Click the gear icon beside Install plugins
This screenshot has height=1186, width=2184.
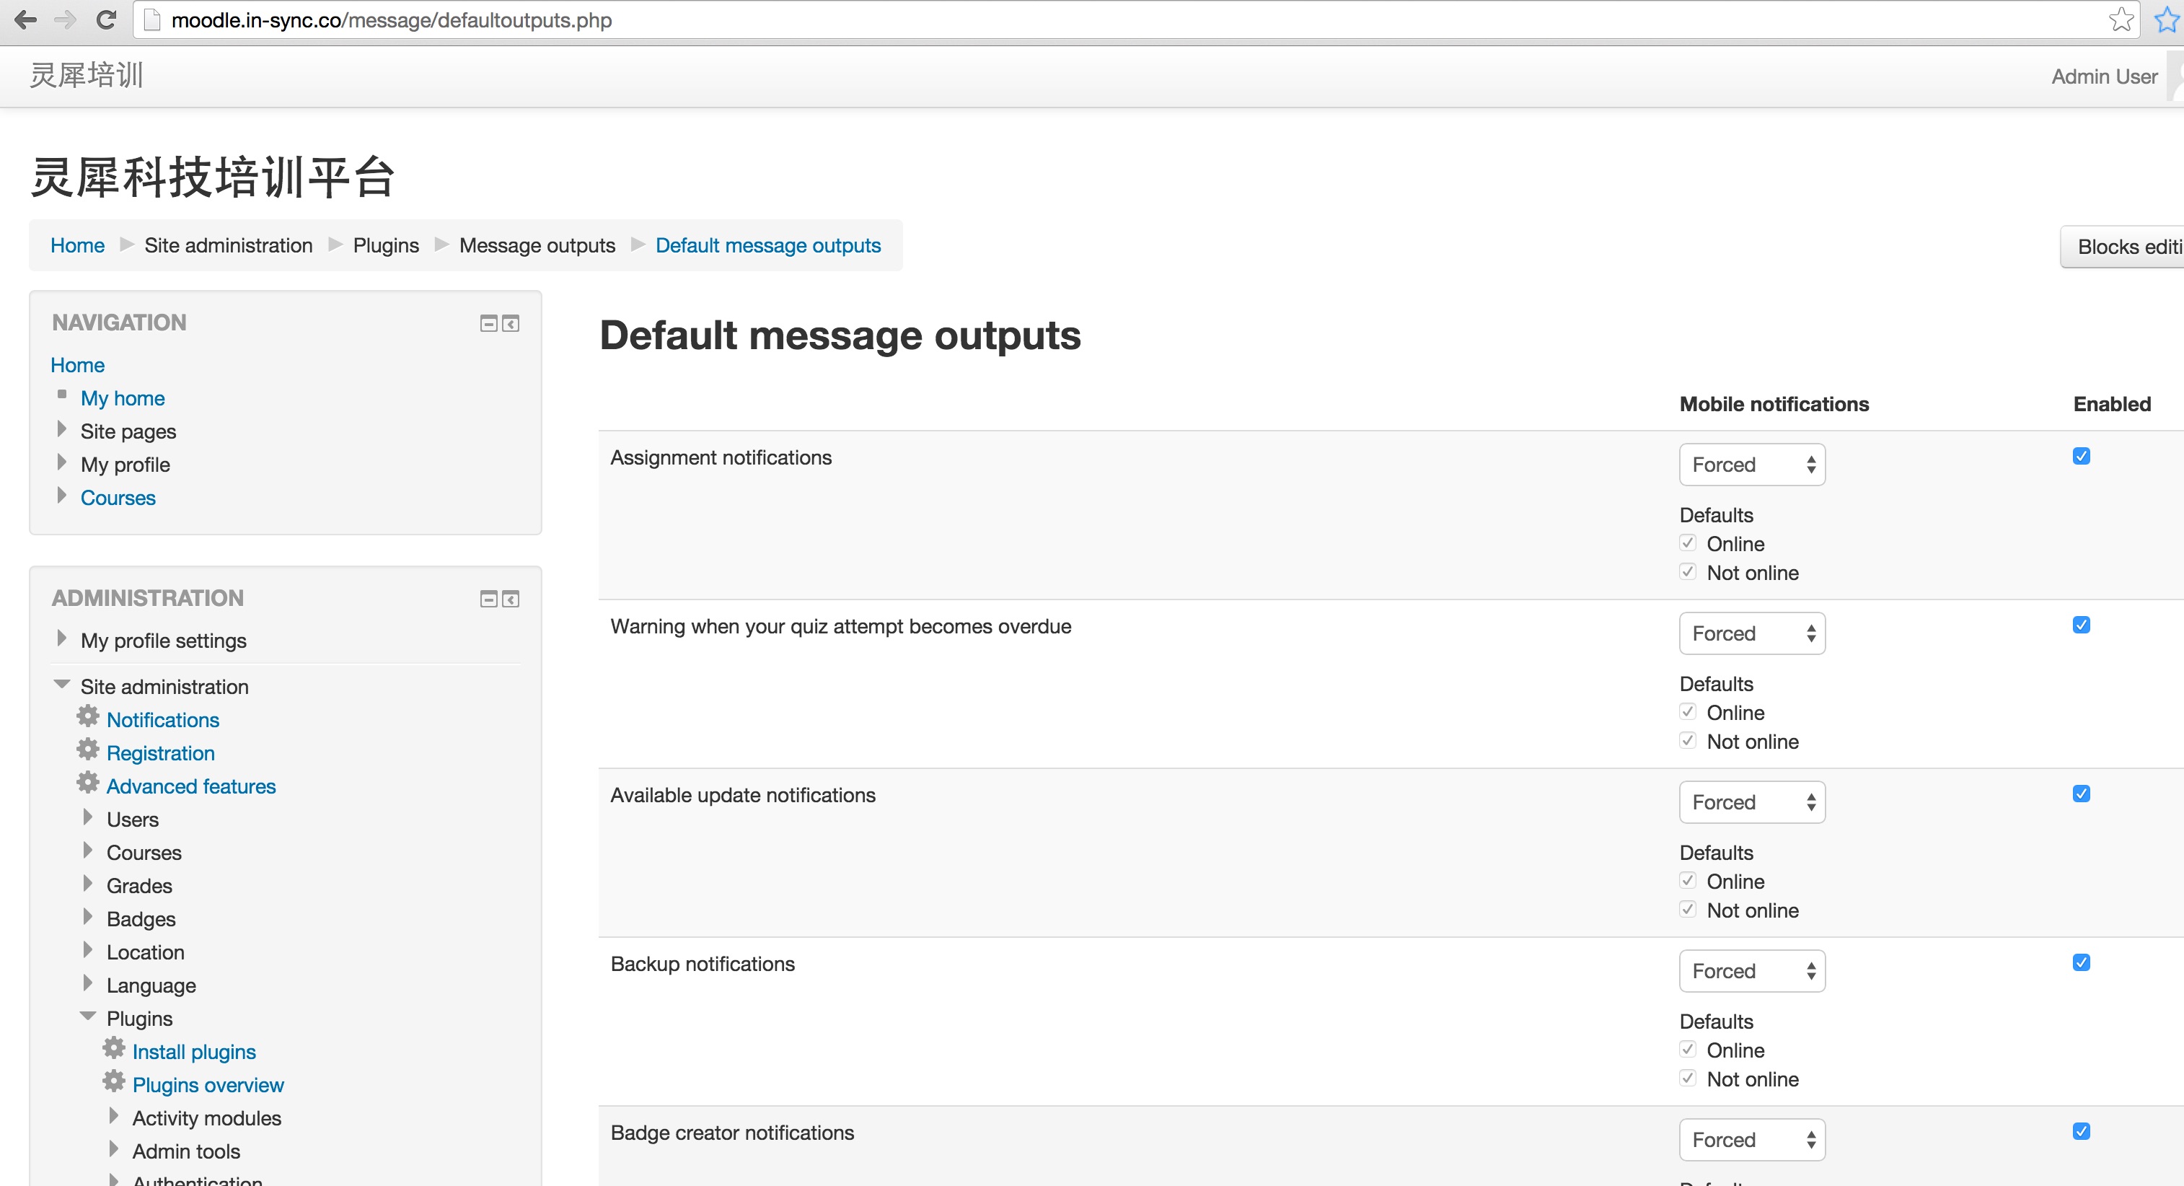114,1047
